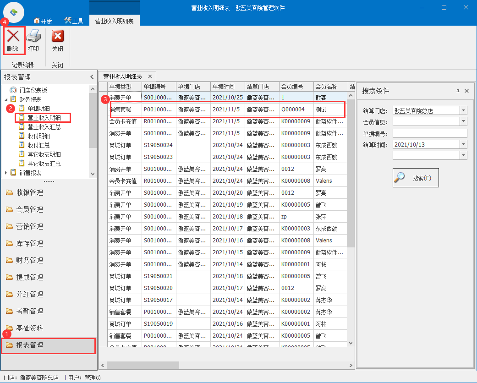The width and height of the screenshot is (477, 383).
Task: Close the search conditions panel
Action: [x=466, y=91]
